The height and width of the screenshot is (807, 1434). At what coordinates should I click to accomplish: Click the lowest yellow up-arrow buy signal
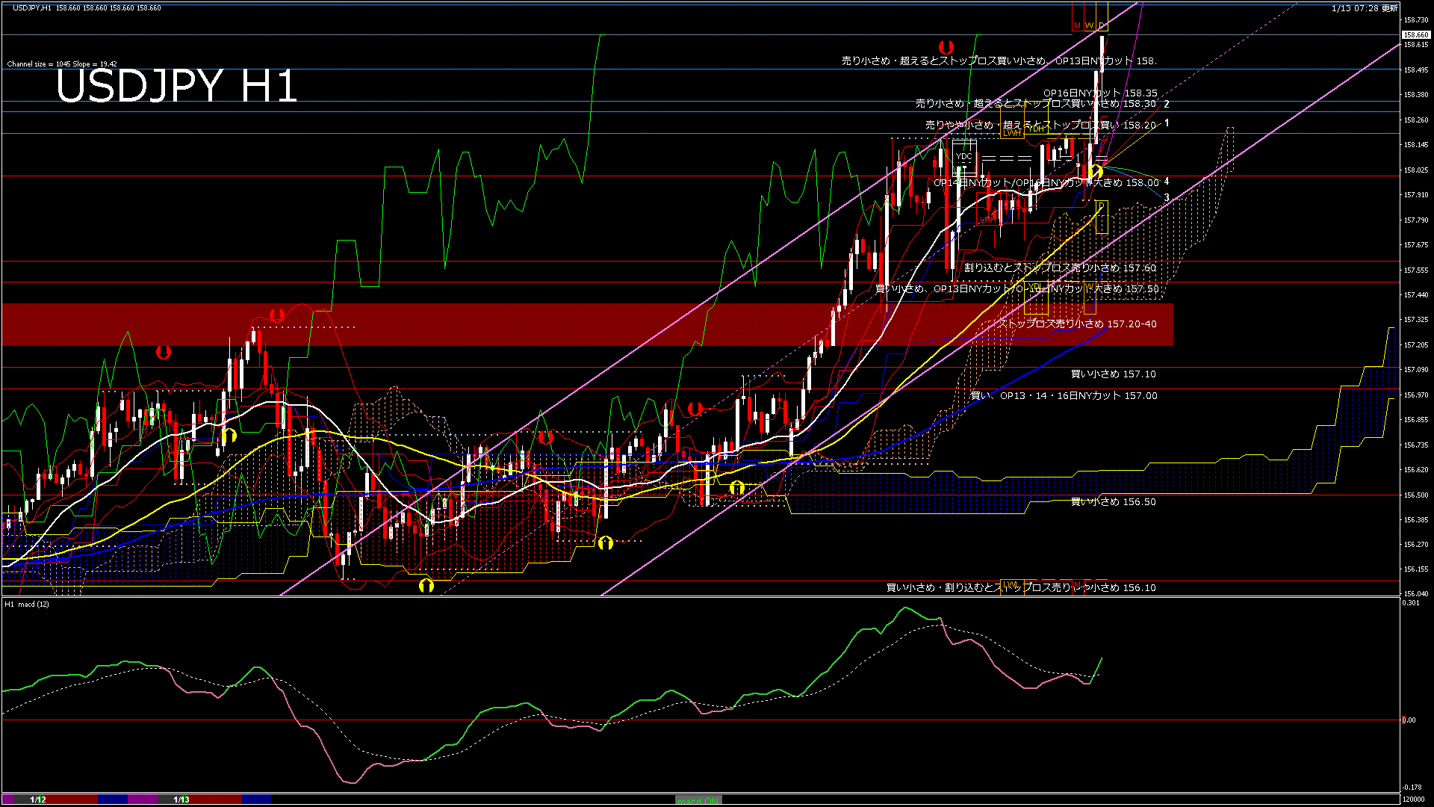[426, 585]
